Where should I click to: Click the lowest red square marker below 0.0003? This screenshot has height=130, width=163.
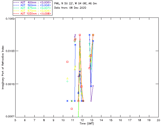tap(72, 109)
